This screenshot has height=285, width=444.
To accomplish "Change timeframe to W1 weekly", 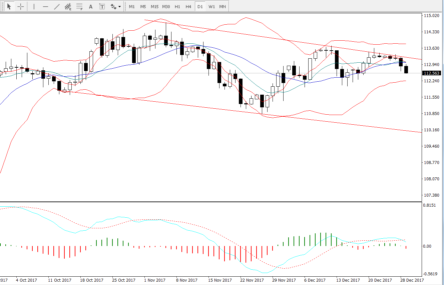I will (211, 6).
